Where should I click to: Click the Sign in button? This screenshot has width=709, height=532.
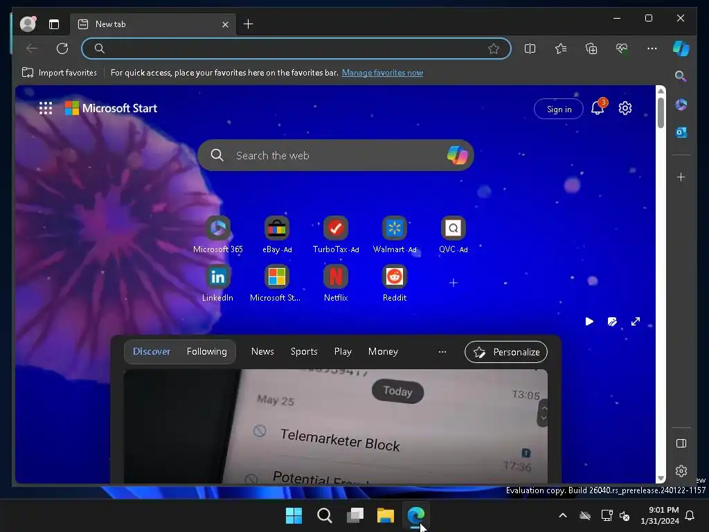coord(559,109)
